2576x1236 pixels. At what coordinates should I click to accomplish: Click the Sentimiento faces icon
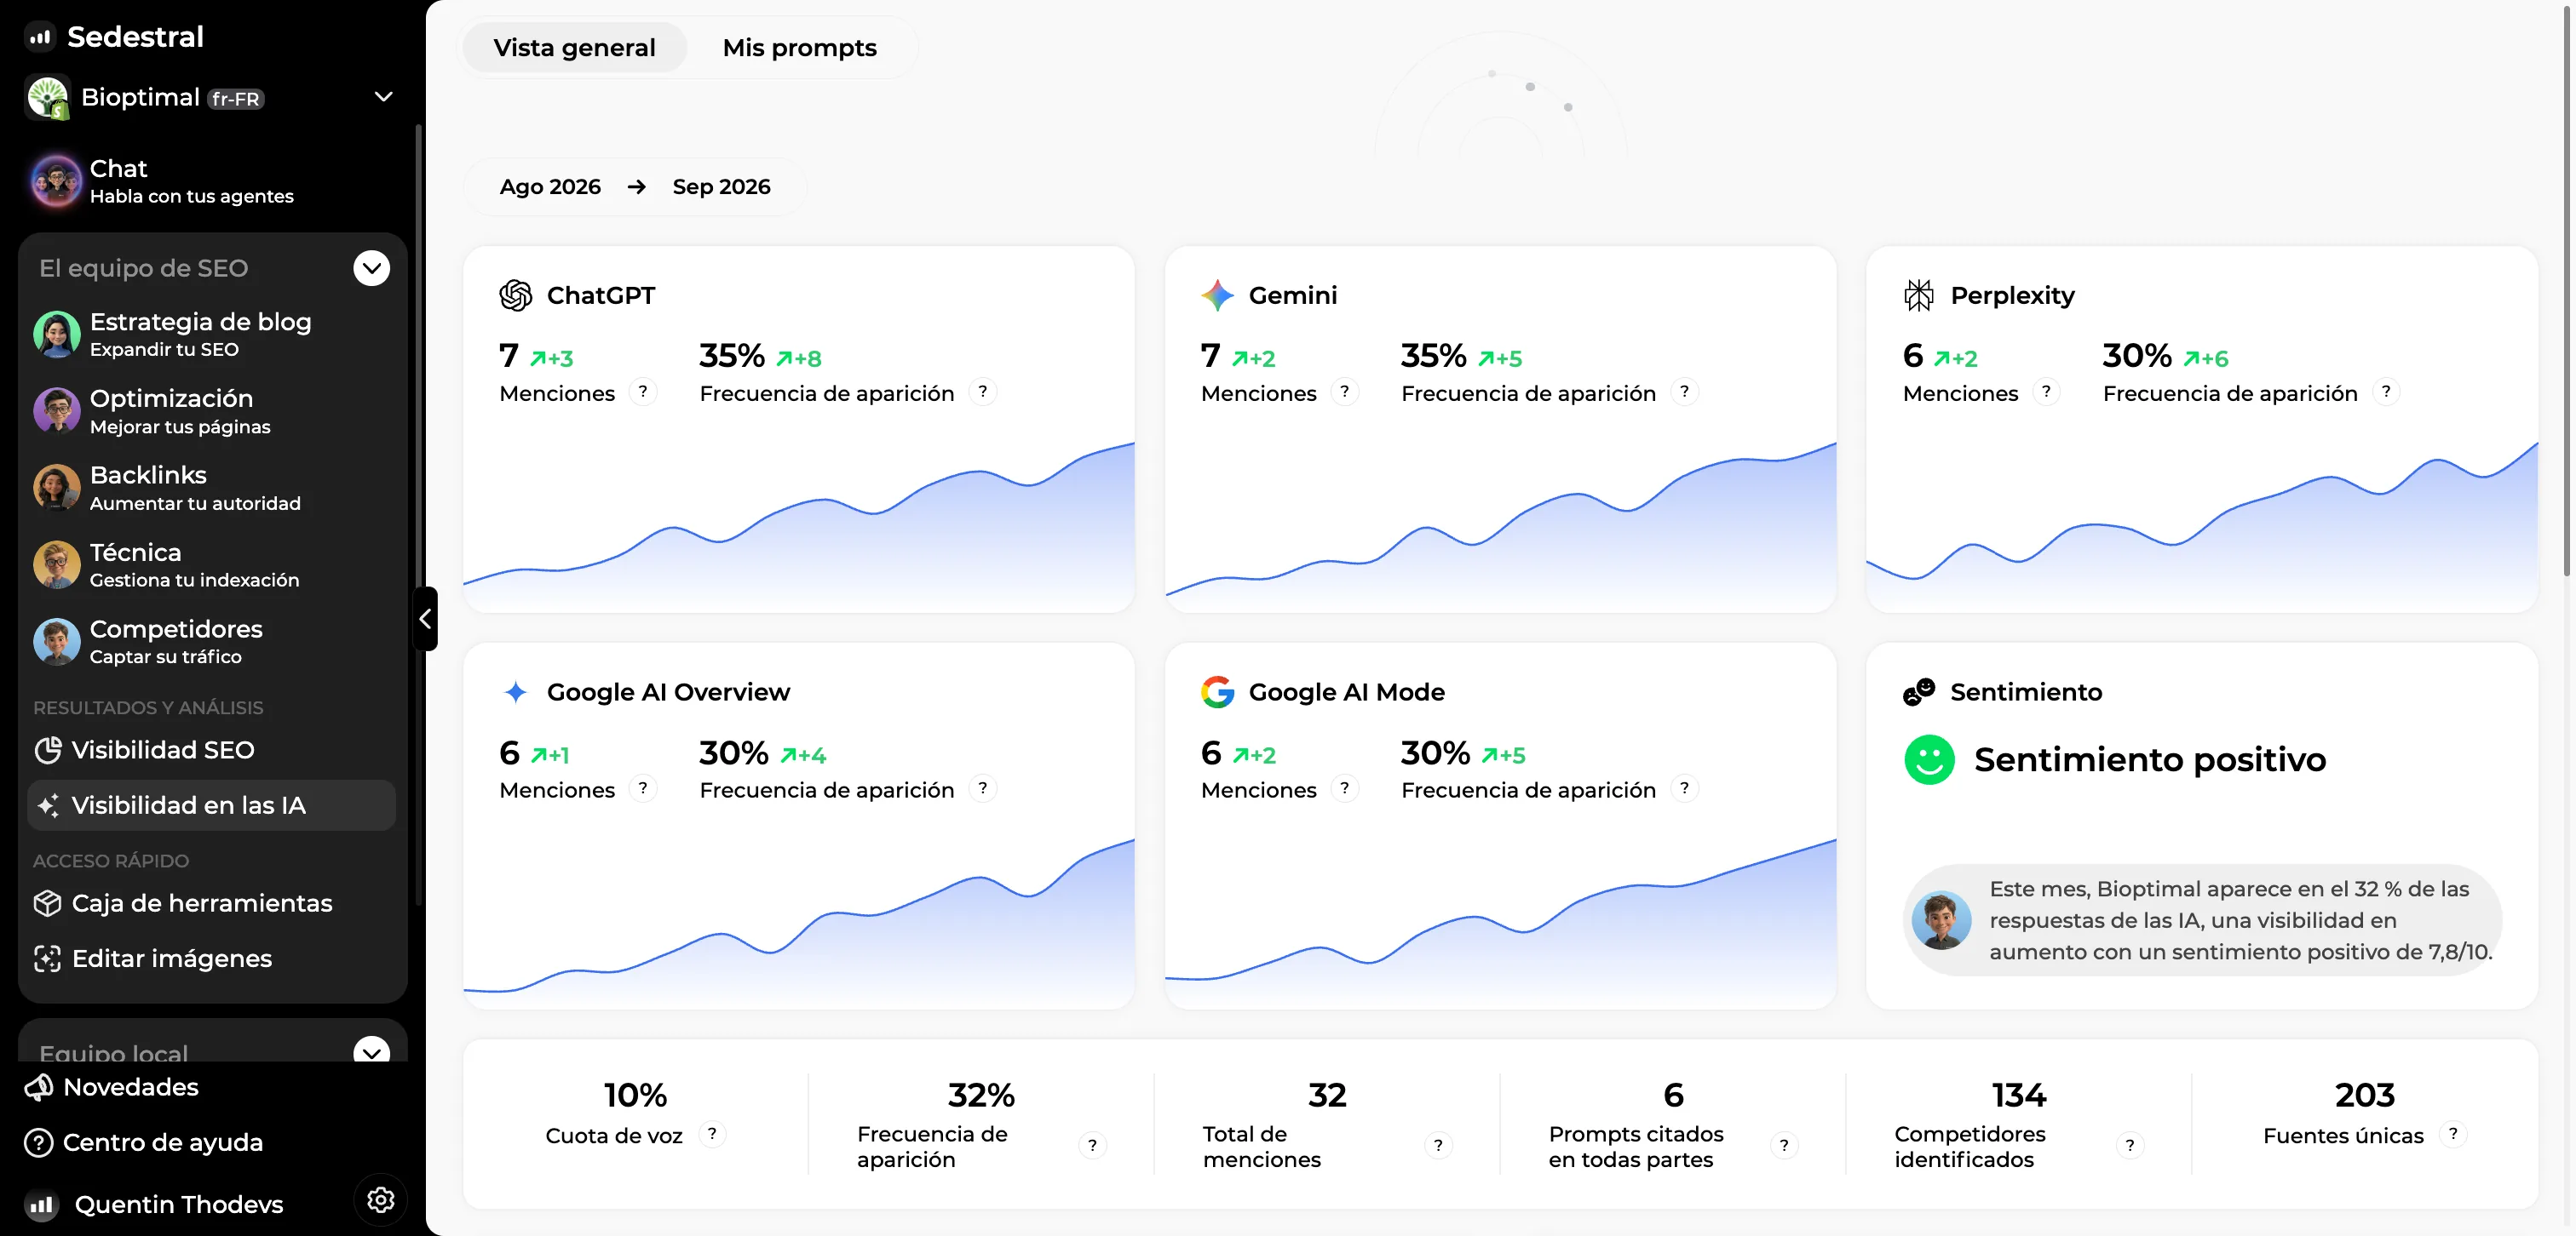coord(1919,692)
